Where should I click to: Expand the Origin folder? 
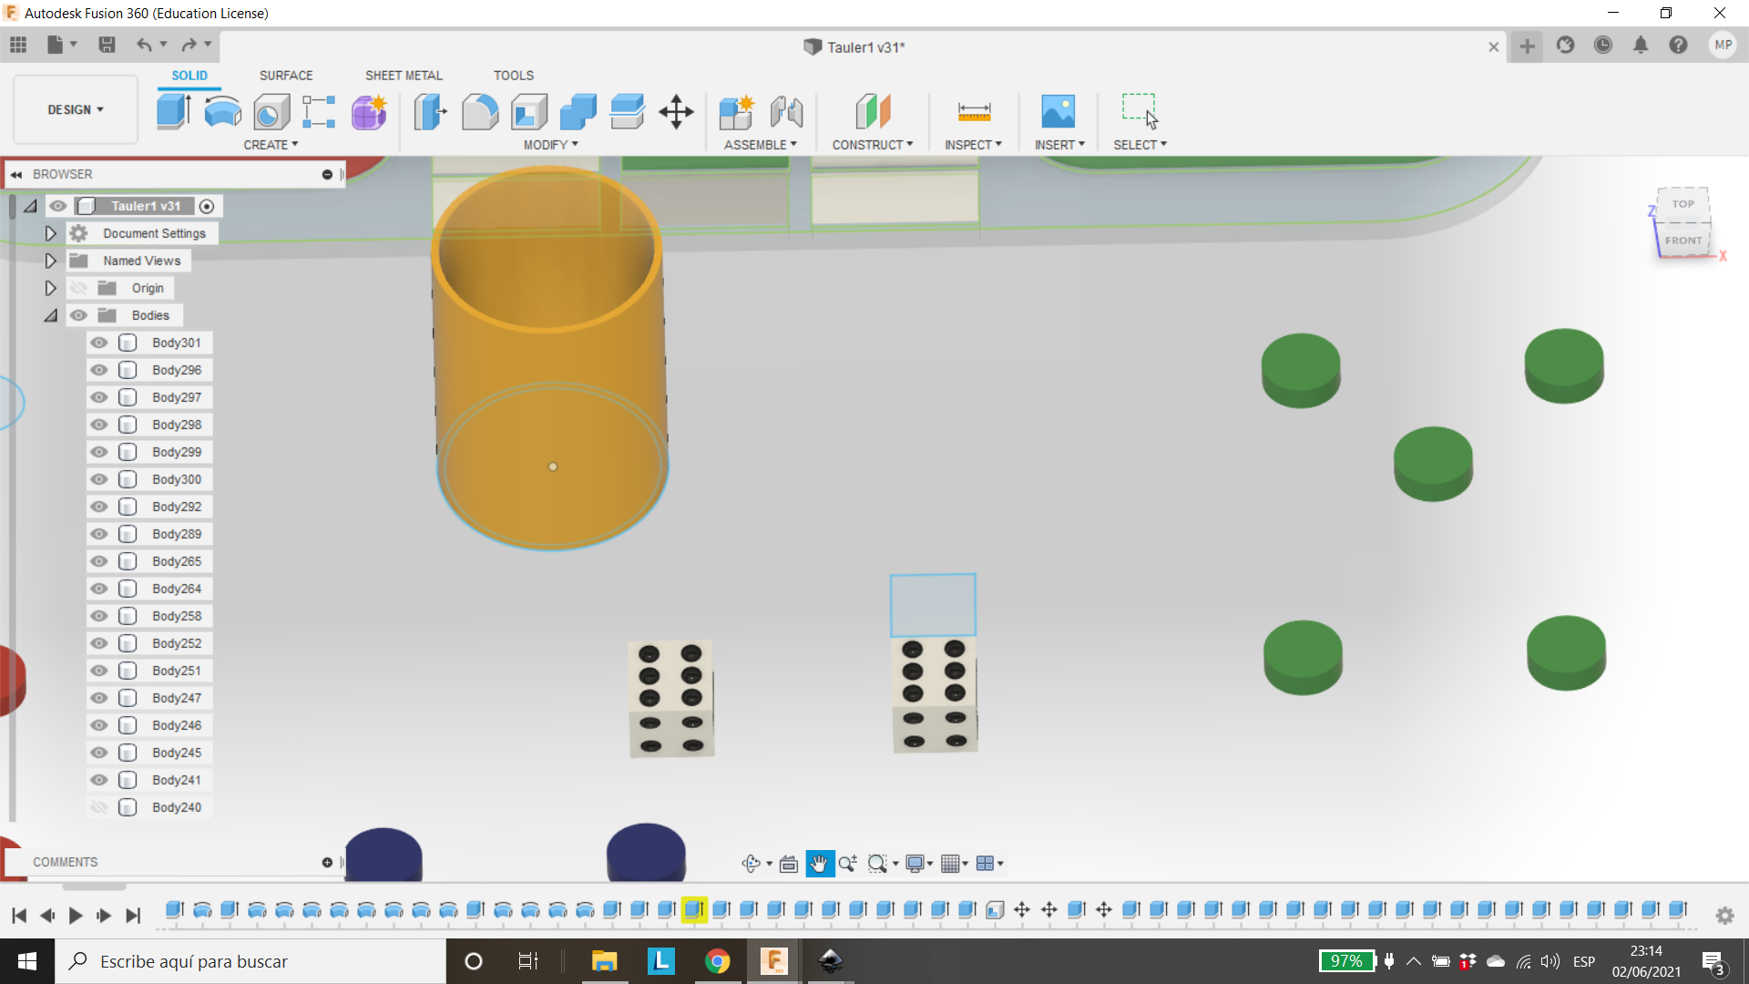point(49,287)
